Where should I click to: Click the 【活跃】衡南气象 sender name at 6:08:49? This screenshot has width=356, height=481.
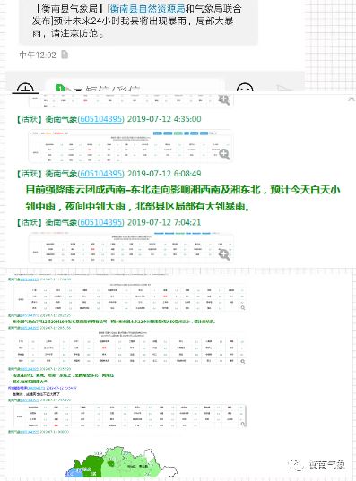(x=46, y=174)
